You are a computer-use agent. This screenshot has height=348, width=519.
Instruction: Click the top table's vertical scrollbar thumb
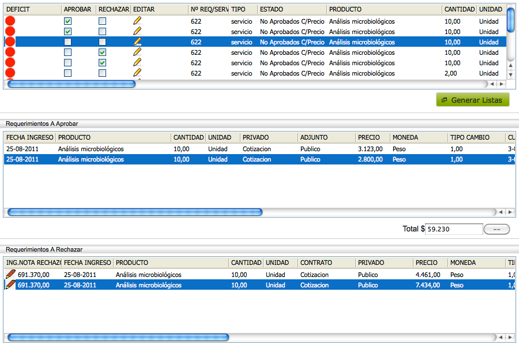511,19
